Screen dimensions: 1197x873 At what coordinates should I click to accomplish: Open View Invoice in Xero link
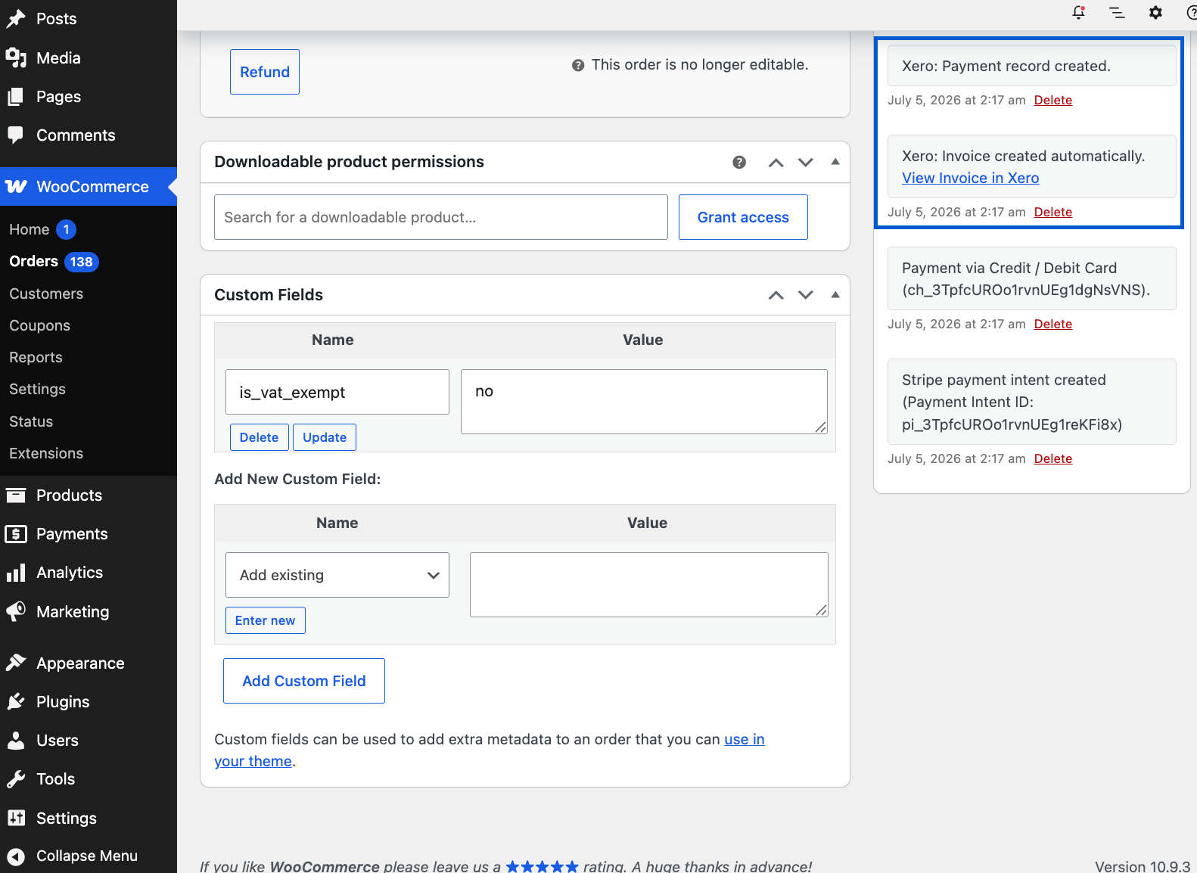(x=970, y=178)
